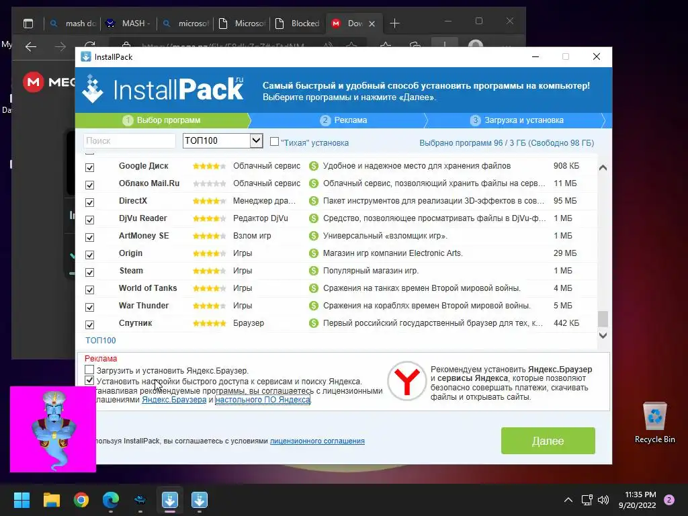
Task: Open network settings from system tray
Action: point(587,500)
